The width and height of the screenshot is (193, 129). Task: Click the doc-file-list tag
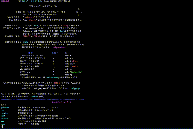(59, 102)
